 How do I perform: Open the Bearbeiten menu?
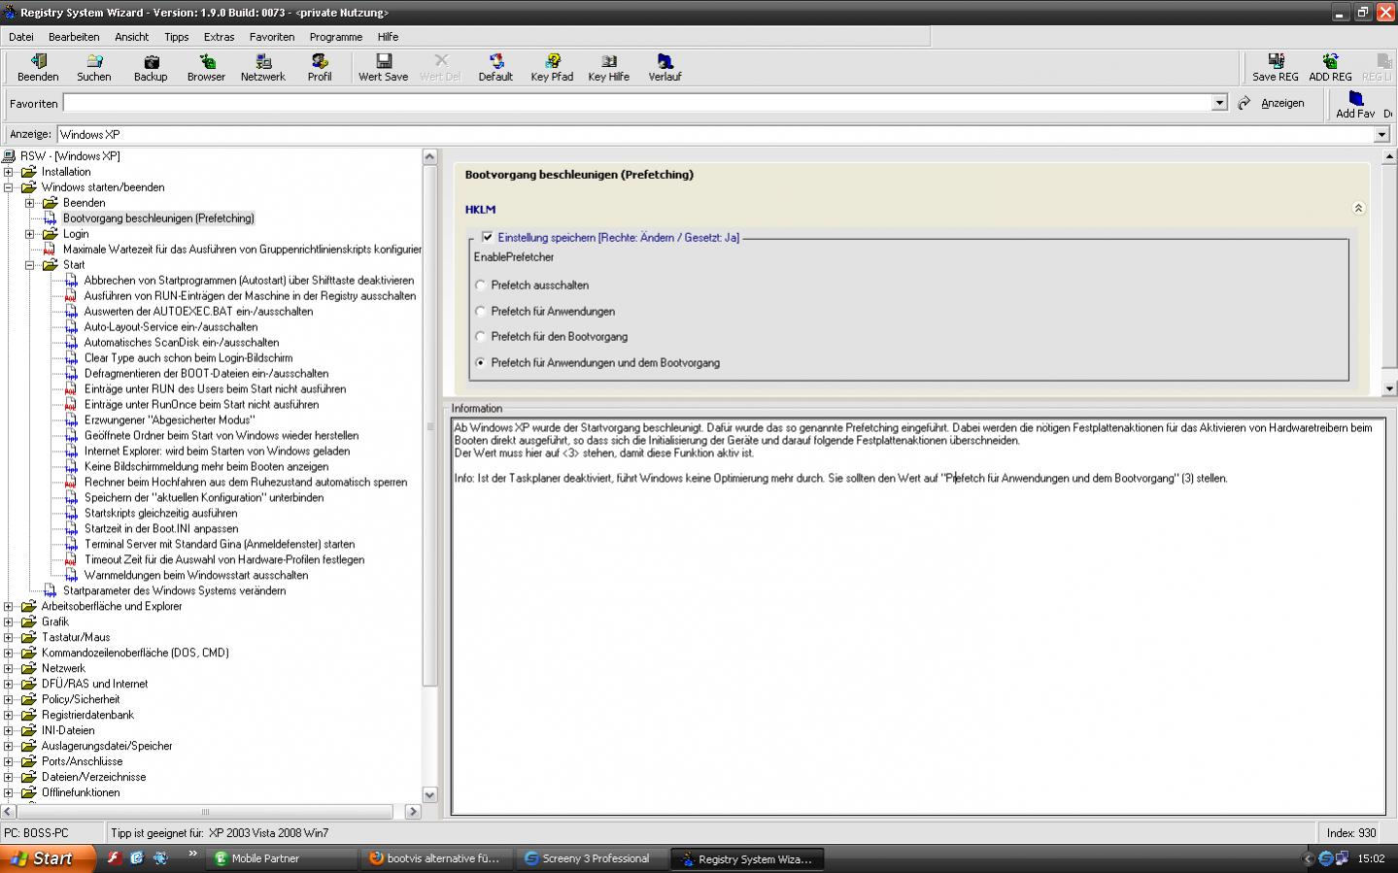pyautogui.click(x=74, y=37)
